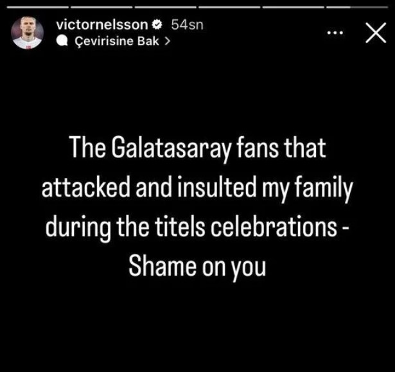Click the partially filled last progress segment
395x372 pixels.
pos(357,7)
